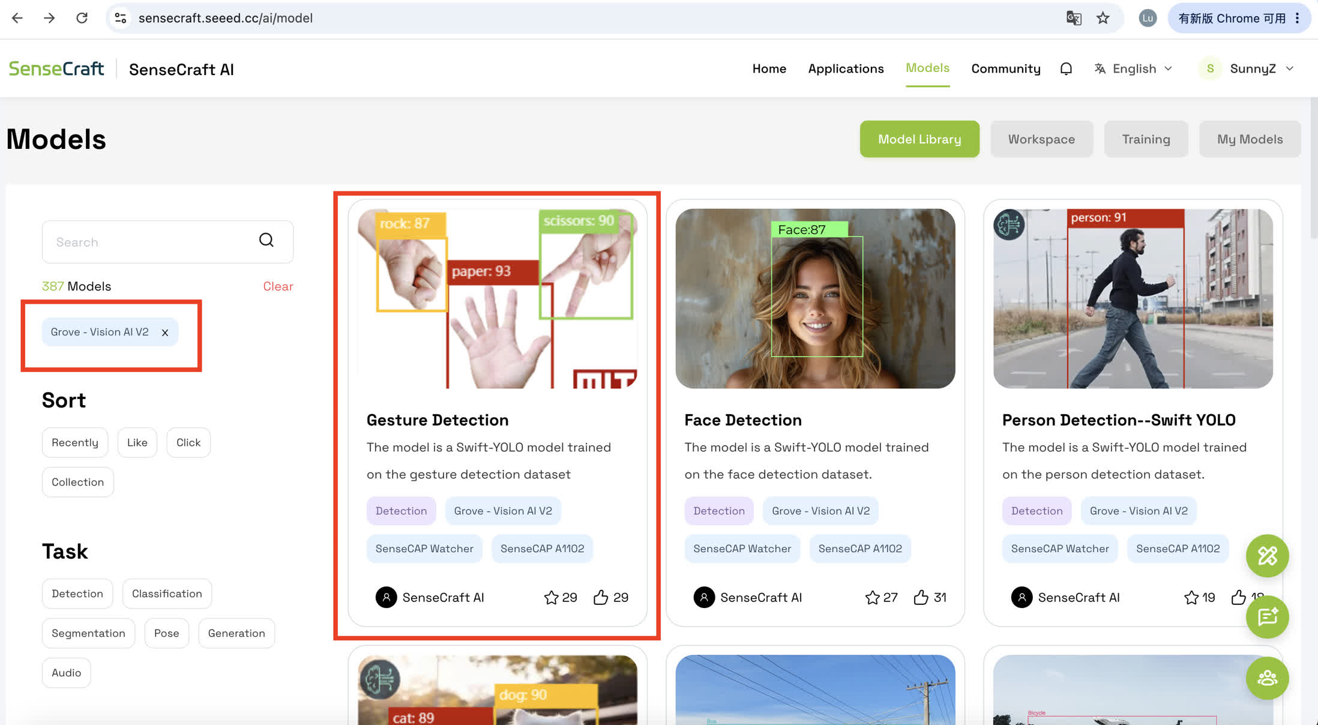Filter by Pose task
Image resolution: width=1318 pixels, height=725 pixels.
point(167,633)
